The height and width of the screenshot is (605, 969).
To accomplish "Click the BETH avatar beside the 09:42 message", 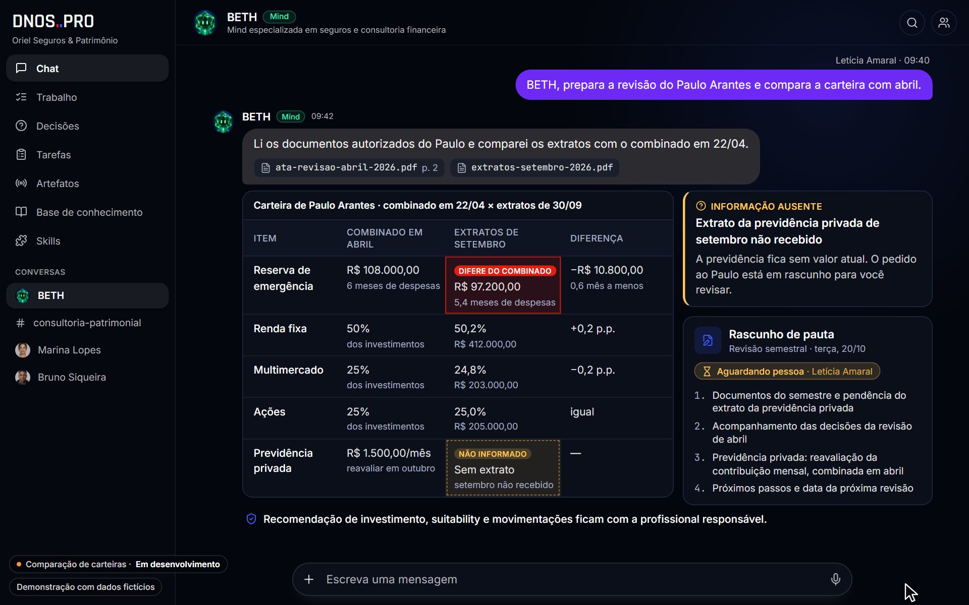I will click(x=223, y=122).
